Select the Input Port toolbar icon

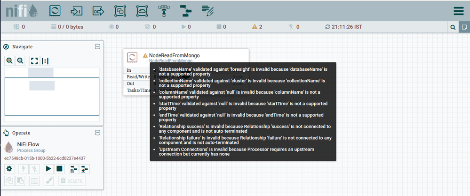[x=76, y=10]
